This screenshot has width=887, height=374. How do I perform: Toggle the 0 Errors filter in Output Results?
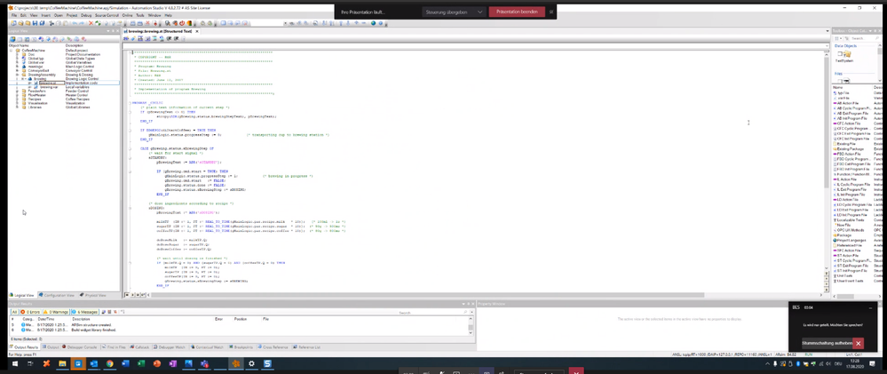[x=30, y=312]
